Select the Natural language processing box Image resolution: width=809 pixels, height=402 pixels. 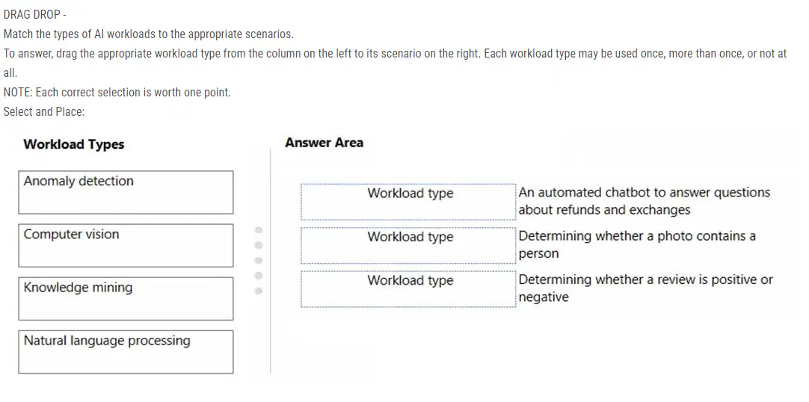click(126, 351)
